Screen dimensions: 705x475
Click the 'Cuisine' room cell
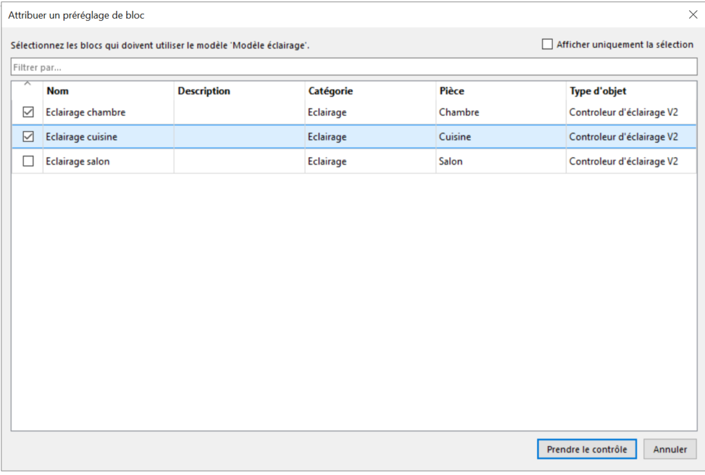point(455,137)
